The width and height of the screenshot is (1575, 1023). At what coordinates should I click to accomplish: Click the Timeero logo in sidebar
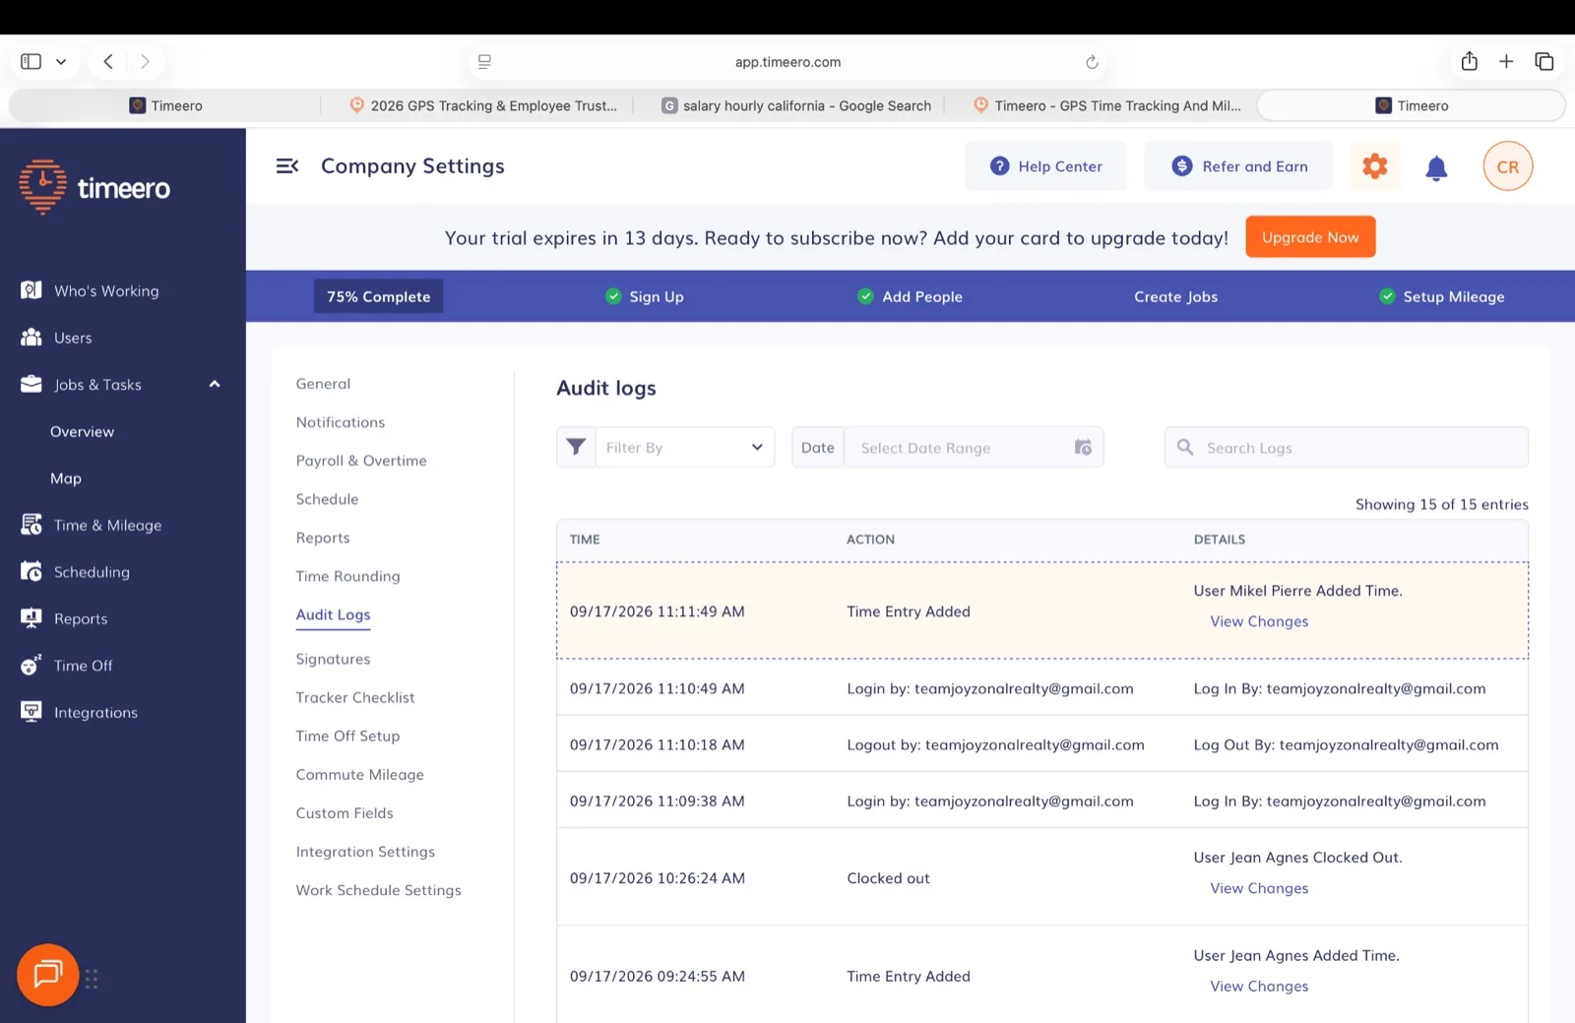[94, 187]
